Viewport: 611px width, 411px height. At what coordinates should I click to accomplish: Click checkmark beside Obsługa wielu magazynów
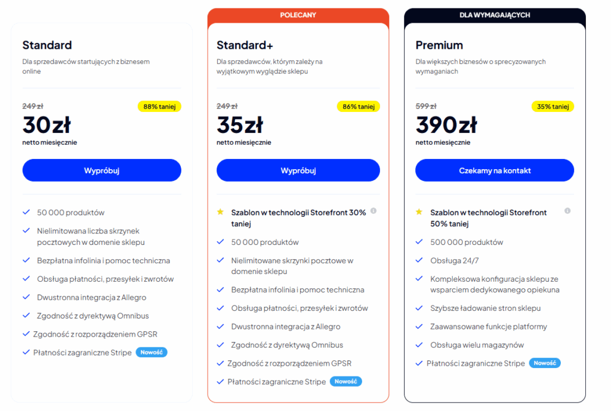pos(419,345)
